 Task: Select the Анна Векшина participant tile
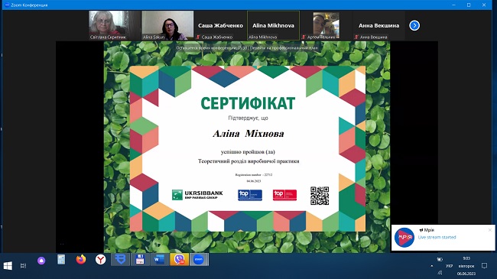[378, 25]
